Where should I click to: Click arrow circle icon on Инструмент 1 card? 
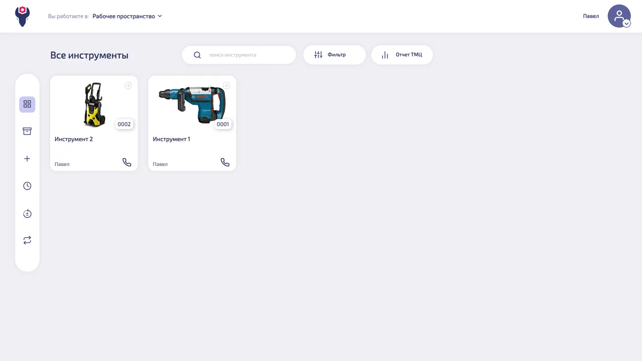pos(226,85)
